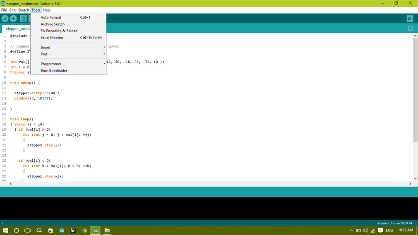Click the 10:33 AM taskbar clock
Viewport: 418px width, 235px height.
(406, 230)
